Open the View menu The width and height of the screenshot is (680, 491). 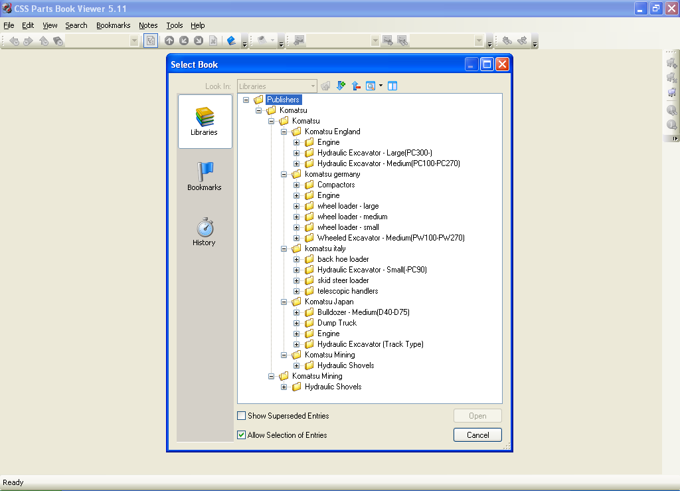pos(50,25)
